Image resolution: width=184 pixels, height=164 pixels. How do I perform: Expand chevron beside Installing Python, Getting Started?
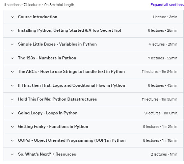(x=12, y=31)
